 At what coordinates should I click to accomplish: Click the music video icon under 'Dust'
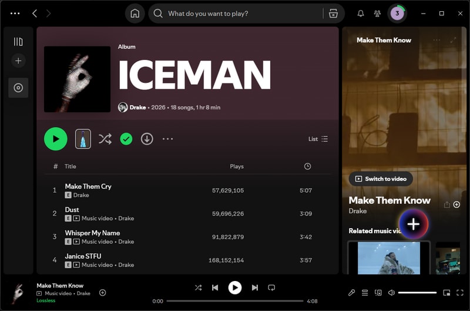[x=77, y=218]
